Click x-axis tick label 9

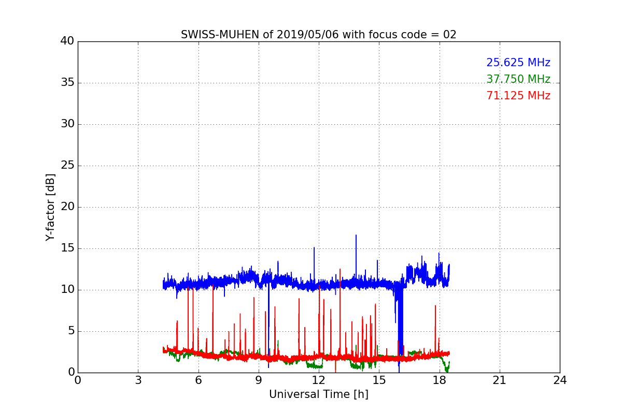click(x=259, y=380)
